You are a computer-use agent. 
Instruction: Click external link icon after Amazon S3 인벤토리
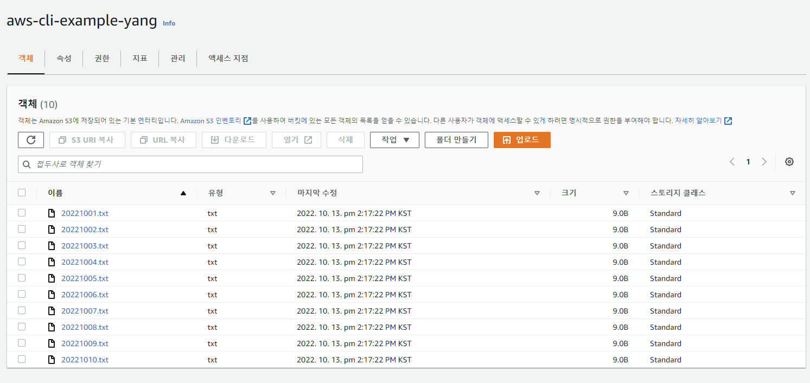247,121
